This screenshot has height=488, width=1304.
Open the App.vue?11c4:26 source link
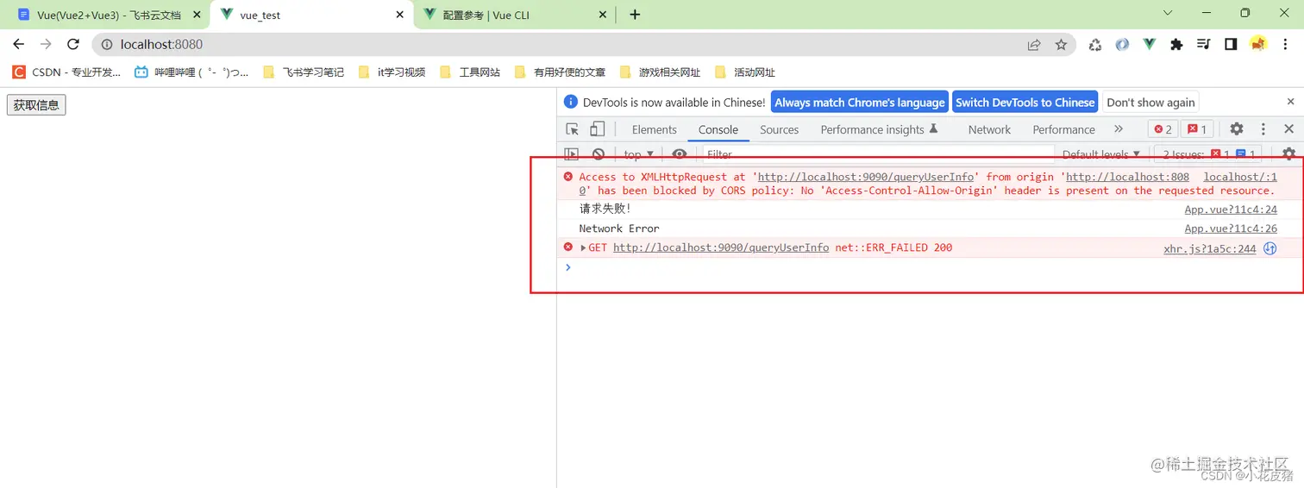(1231, 228)
